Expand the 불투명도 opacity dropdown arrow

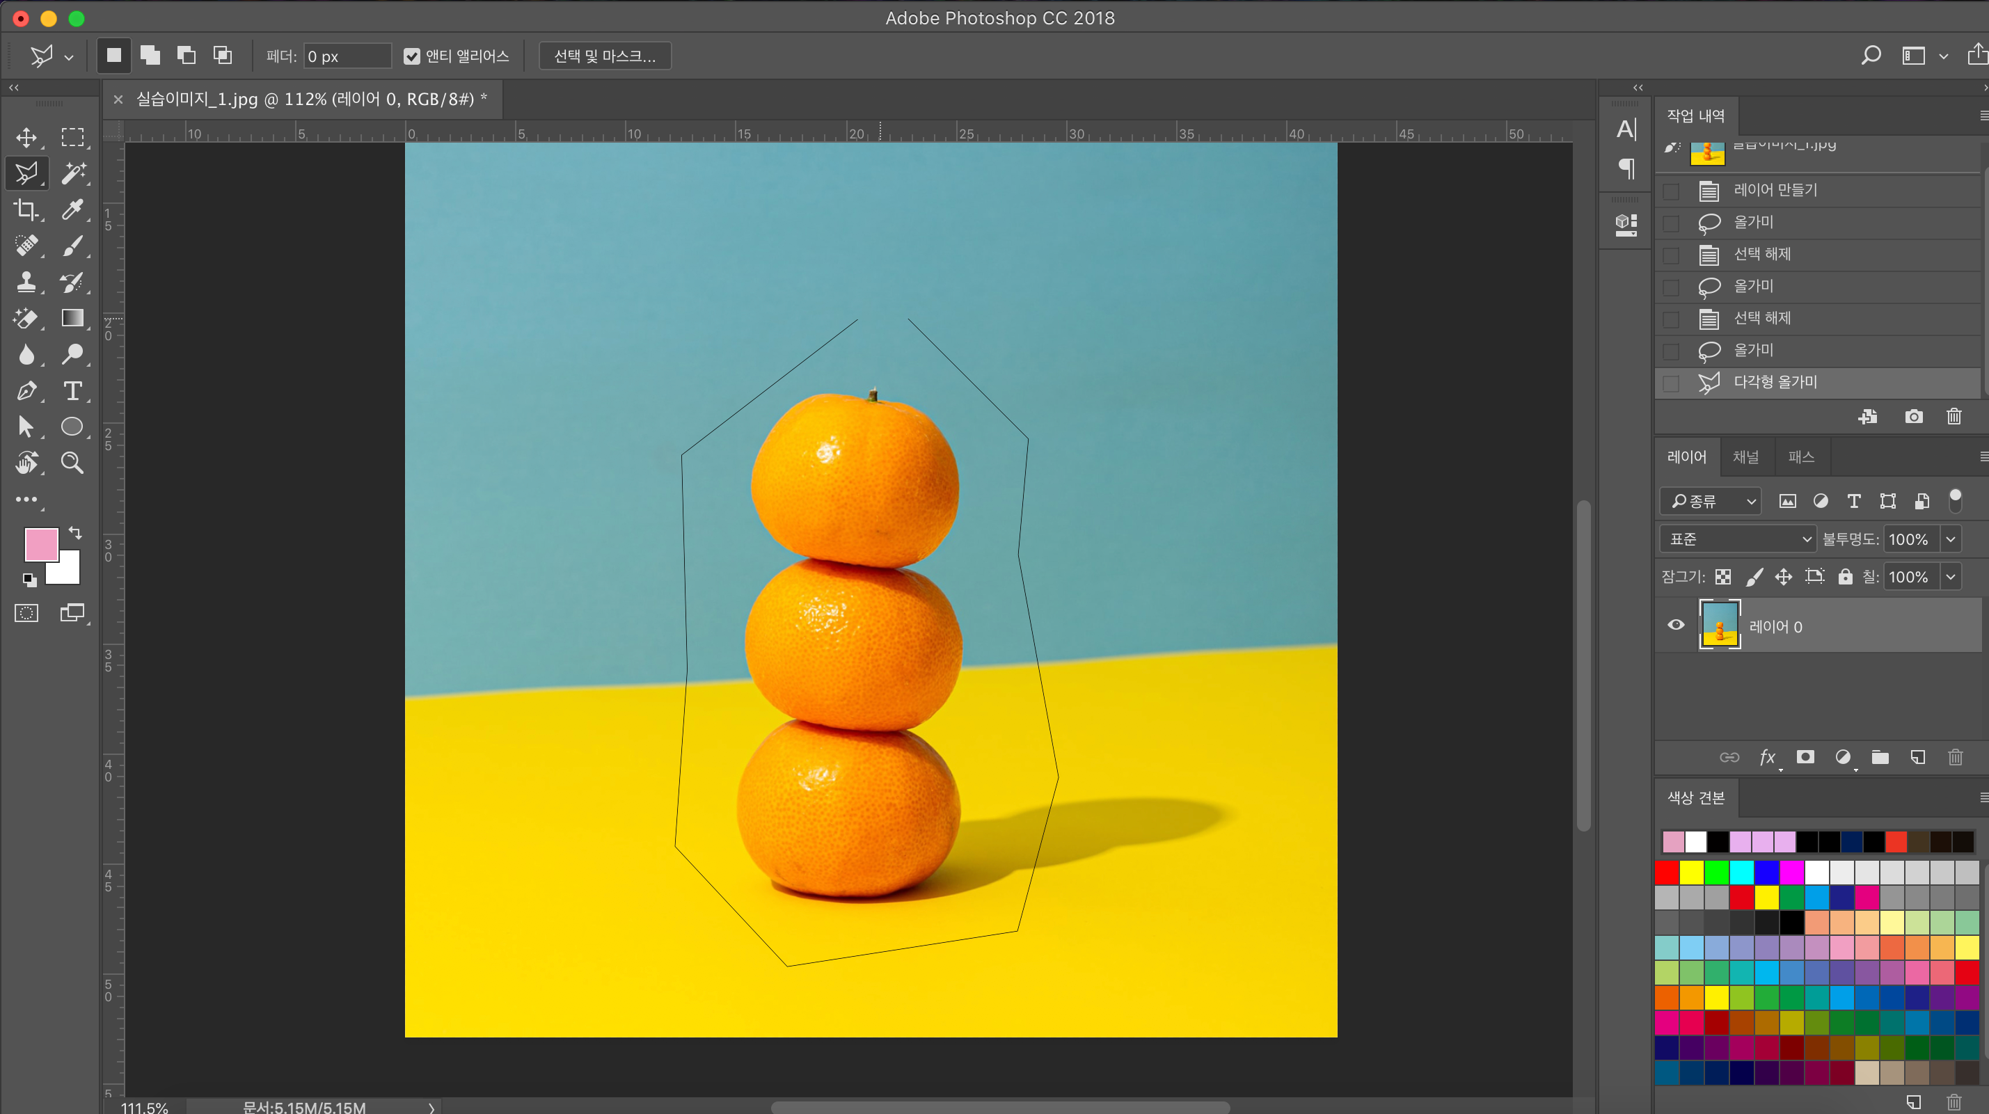click(1951, 539)
